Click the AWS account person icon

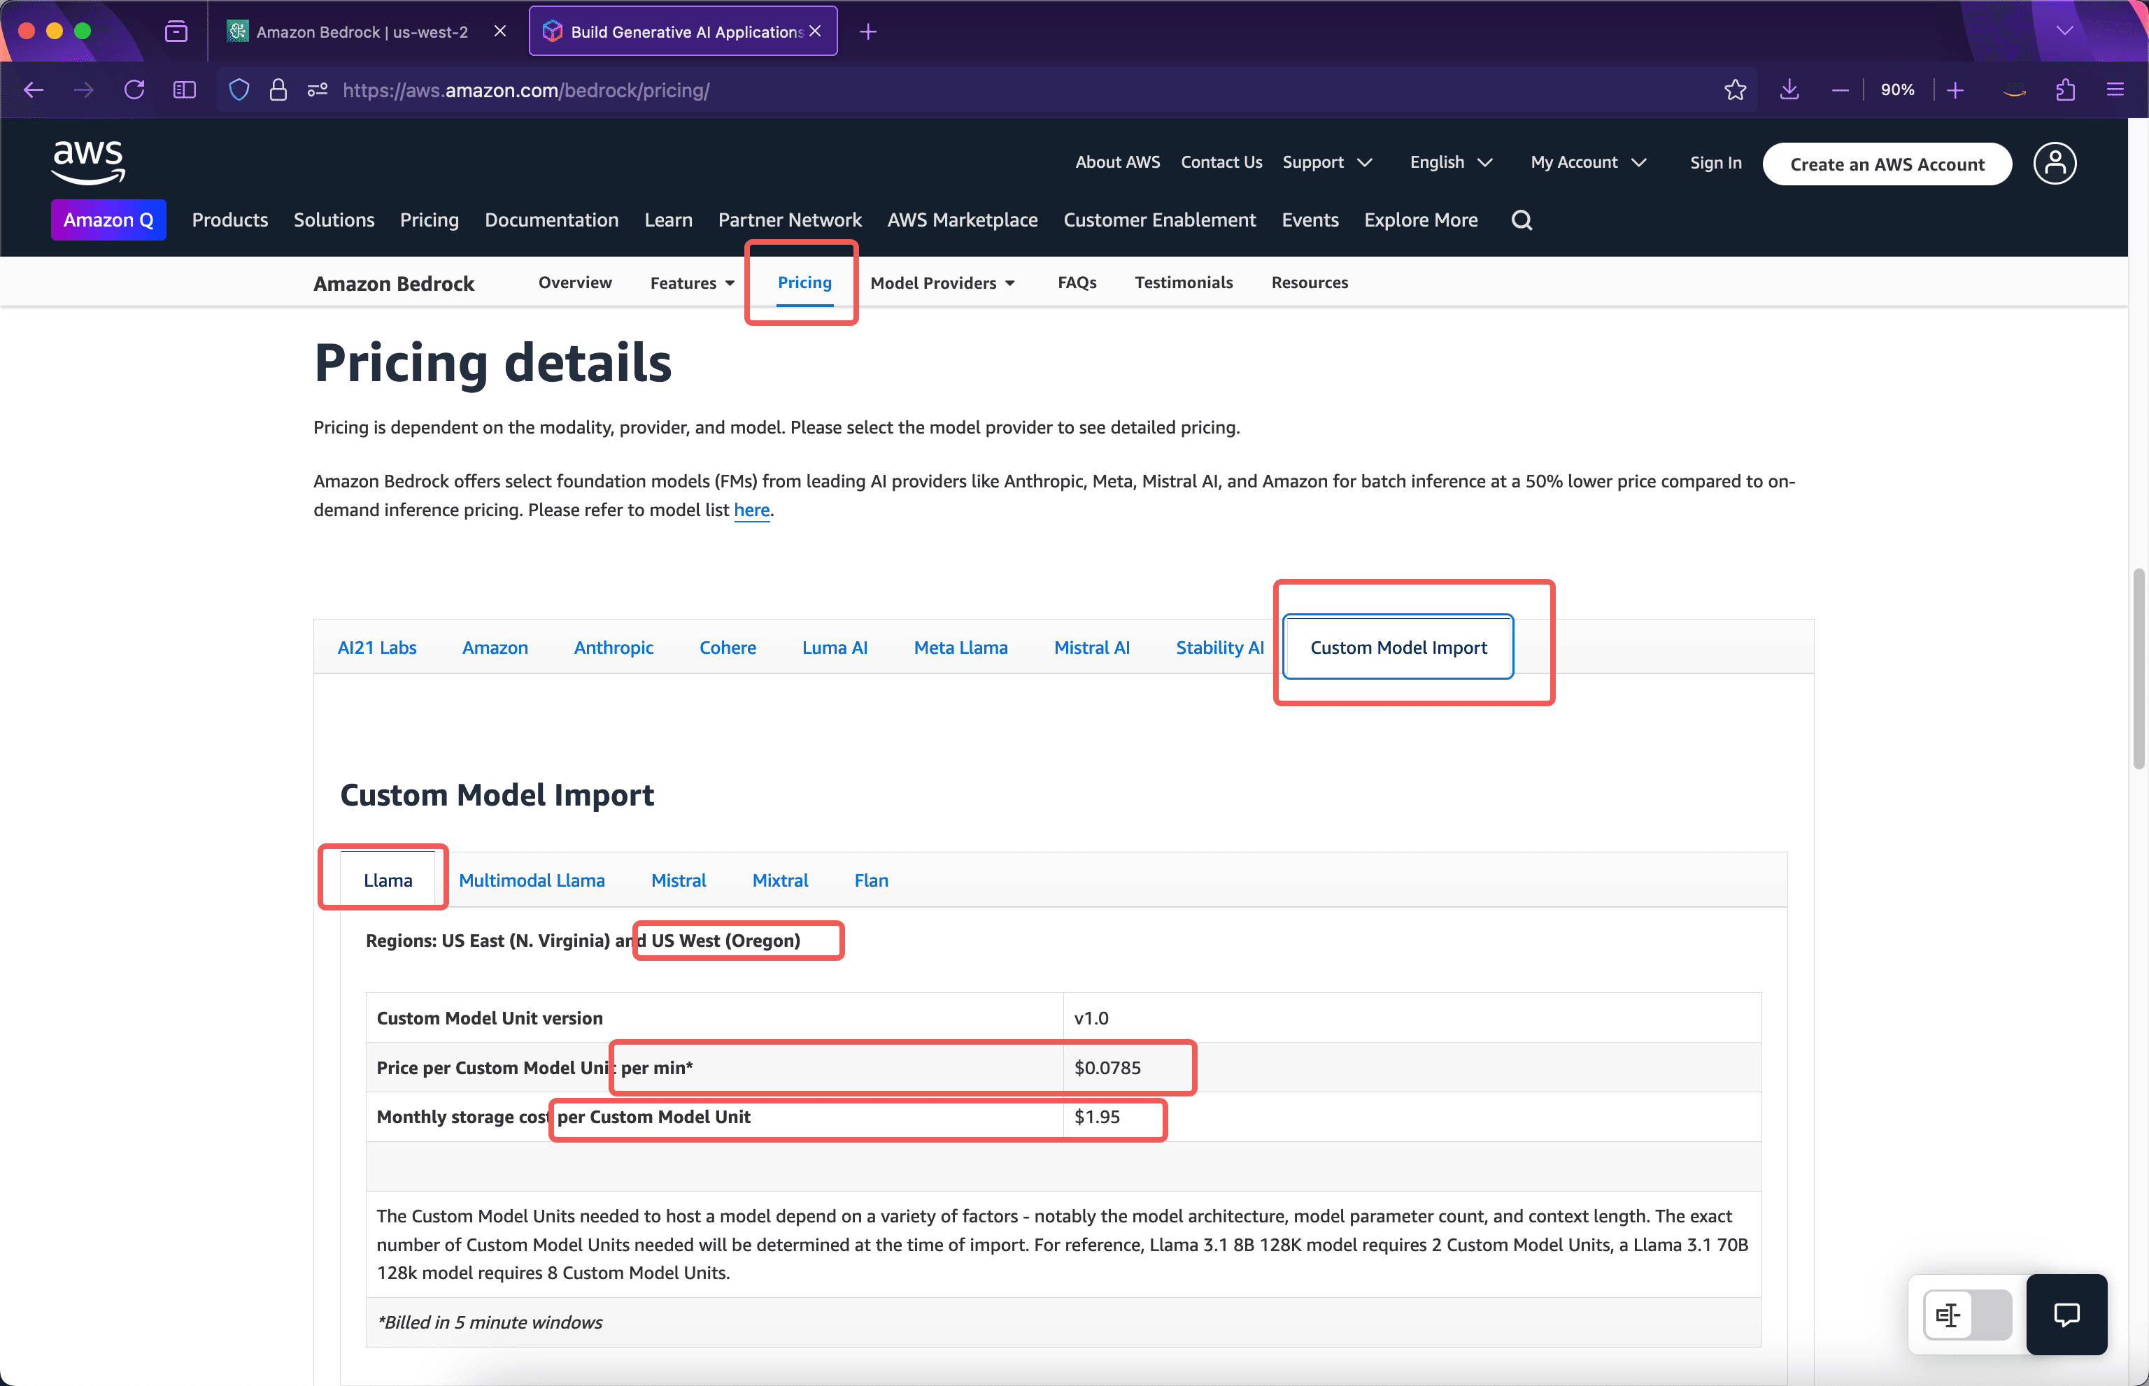[2055, 163]
